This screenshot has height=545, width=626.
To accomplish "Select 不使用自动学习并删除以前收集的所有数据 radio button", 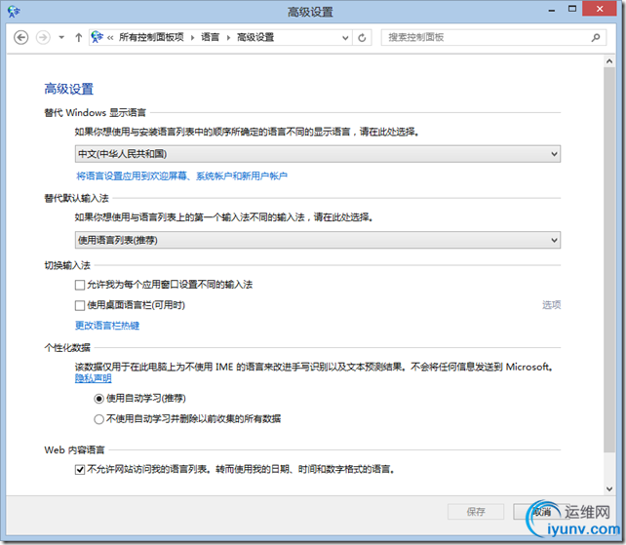I will (98, 418).
